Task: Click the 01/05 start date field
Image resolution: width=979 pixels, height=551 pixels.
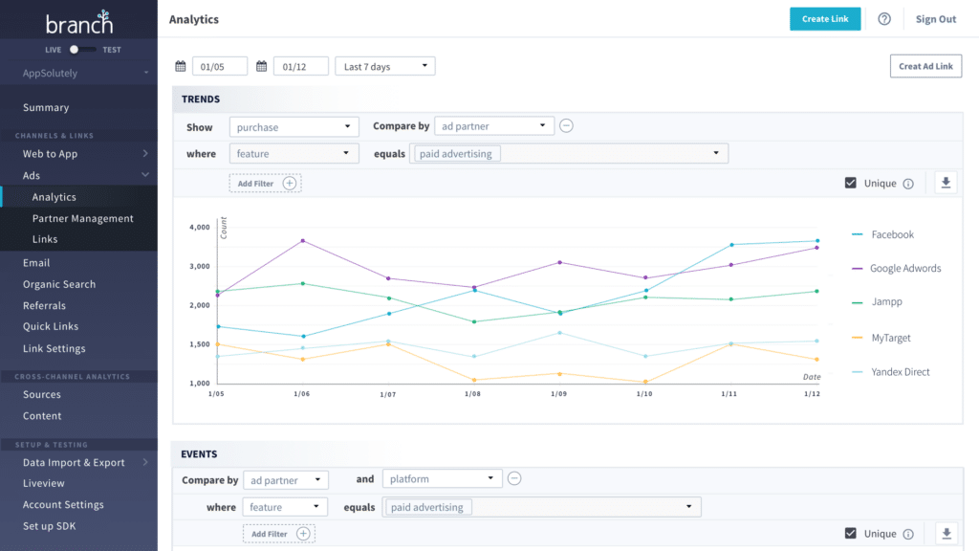Action: click(x=220, y=66)
